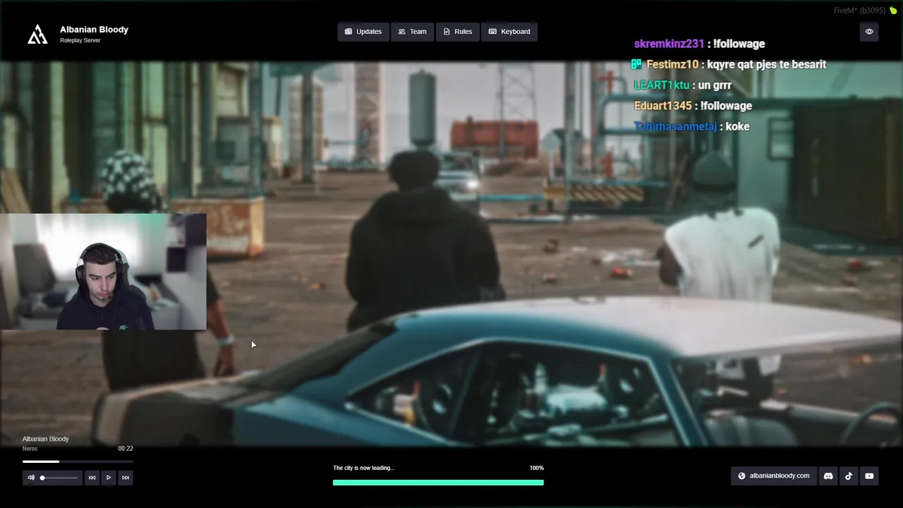Adjust the volume slider
This screenshot has height=508, width=903.
(x=59, y=478)
